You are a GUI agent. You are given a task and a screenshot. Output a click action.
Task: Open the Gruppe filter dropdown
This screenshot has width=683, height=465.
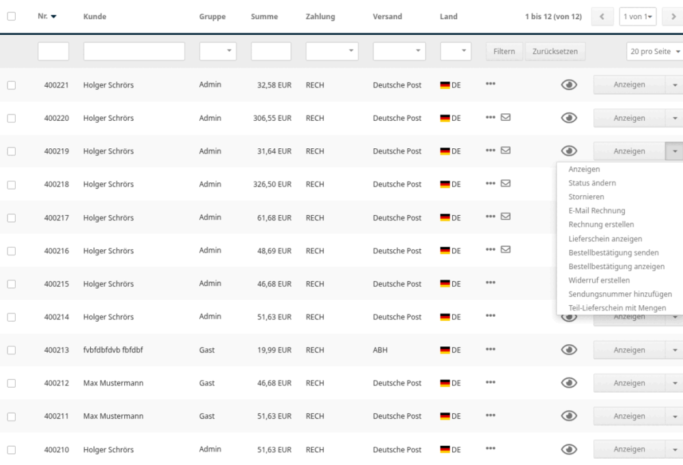click(218, 51)
